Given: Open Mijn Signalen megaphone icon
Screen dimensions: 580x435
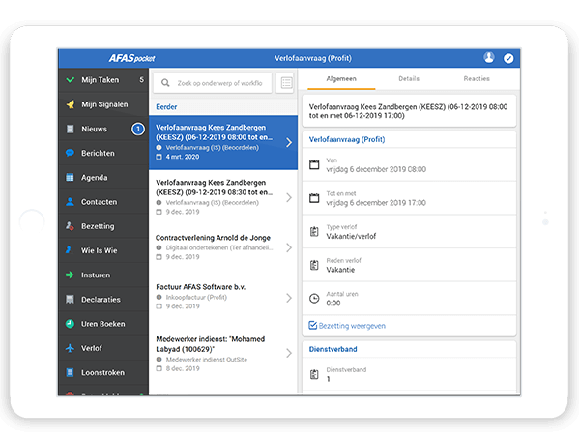Looking at the screenshot, I should pyautogui.click(x=71, y=104).
